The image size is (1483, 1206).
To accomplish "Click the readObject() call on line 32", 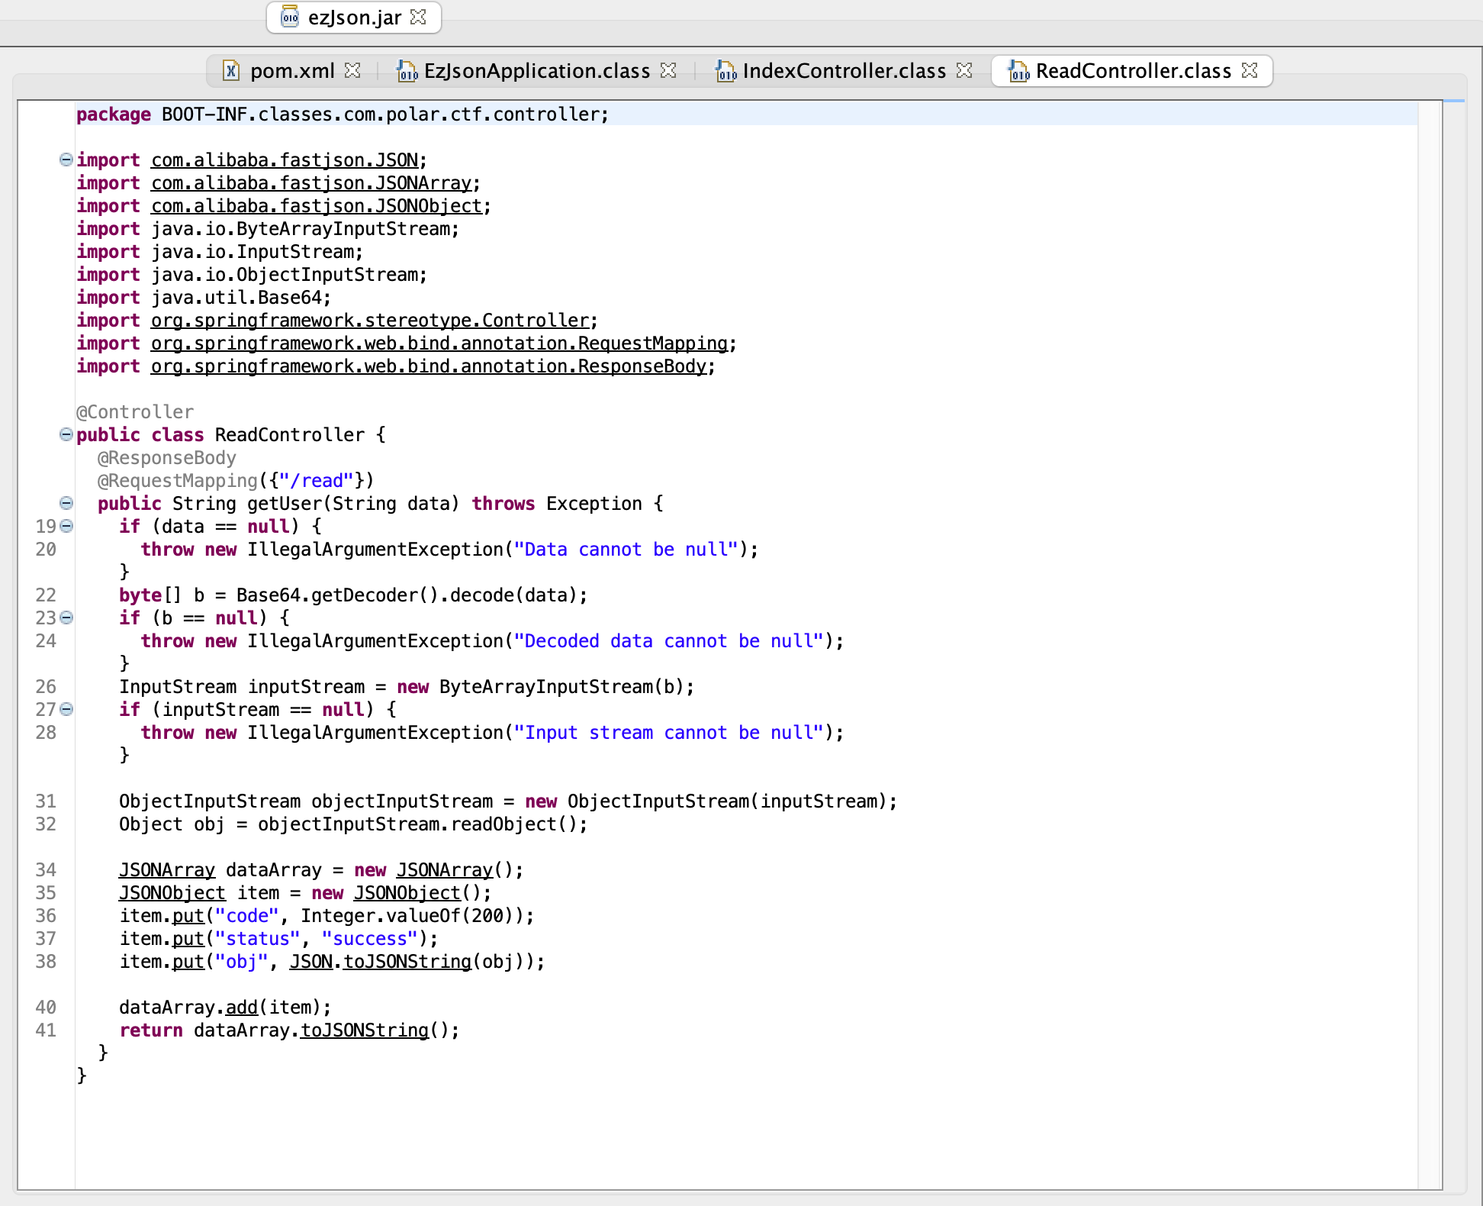I will (x=514, y=824).
